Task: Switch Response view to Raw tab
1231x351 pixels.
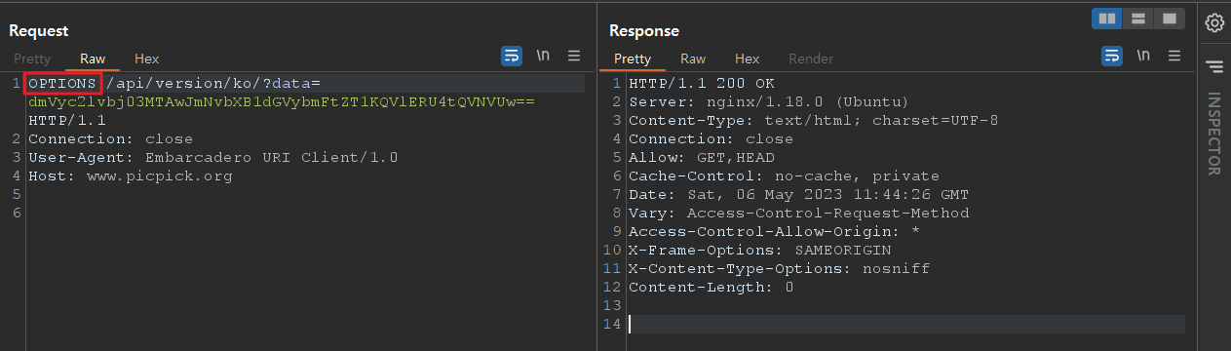Action: (693, 58)
